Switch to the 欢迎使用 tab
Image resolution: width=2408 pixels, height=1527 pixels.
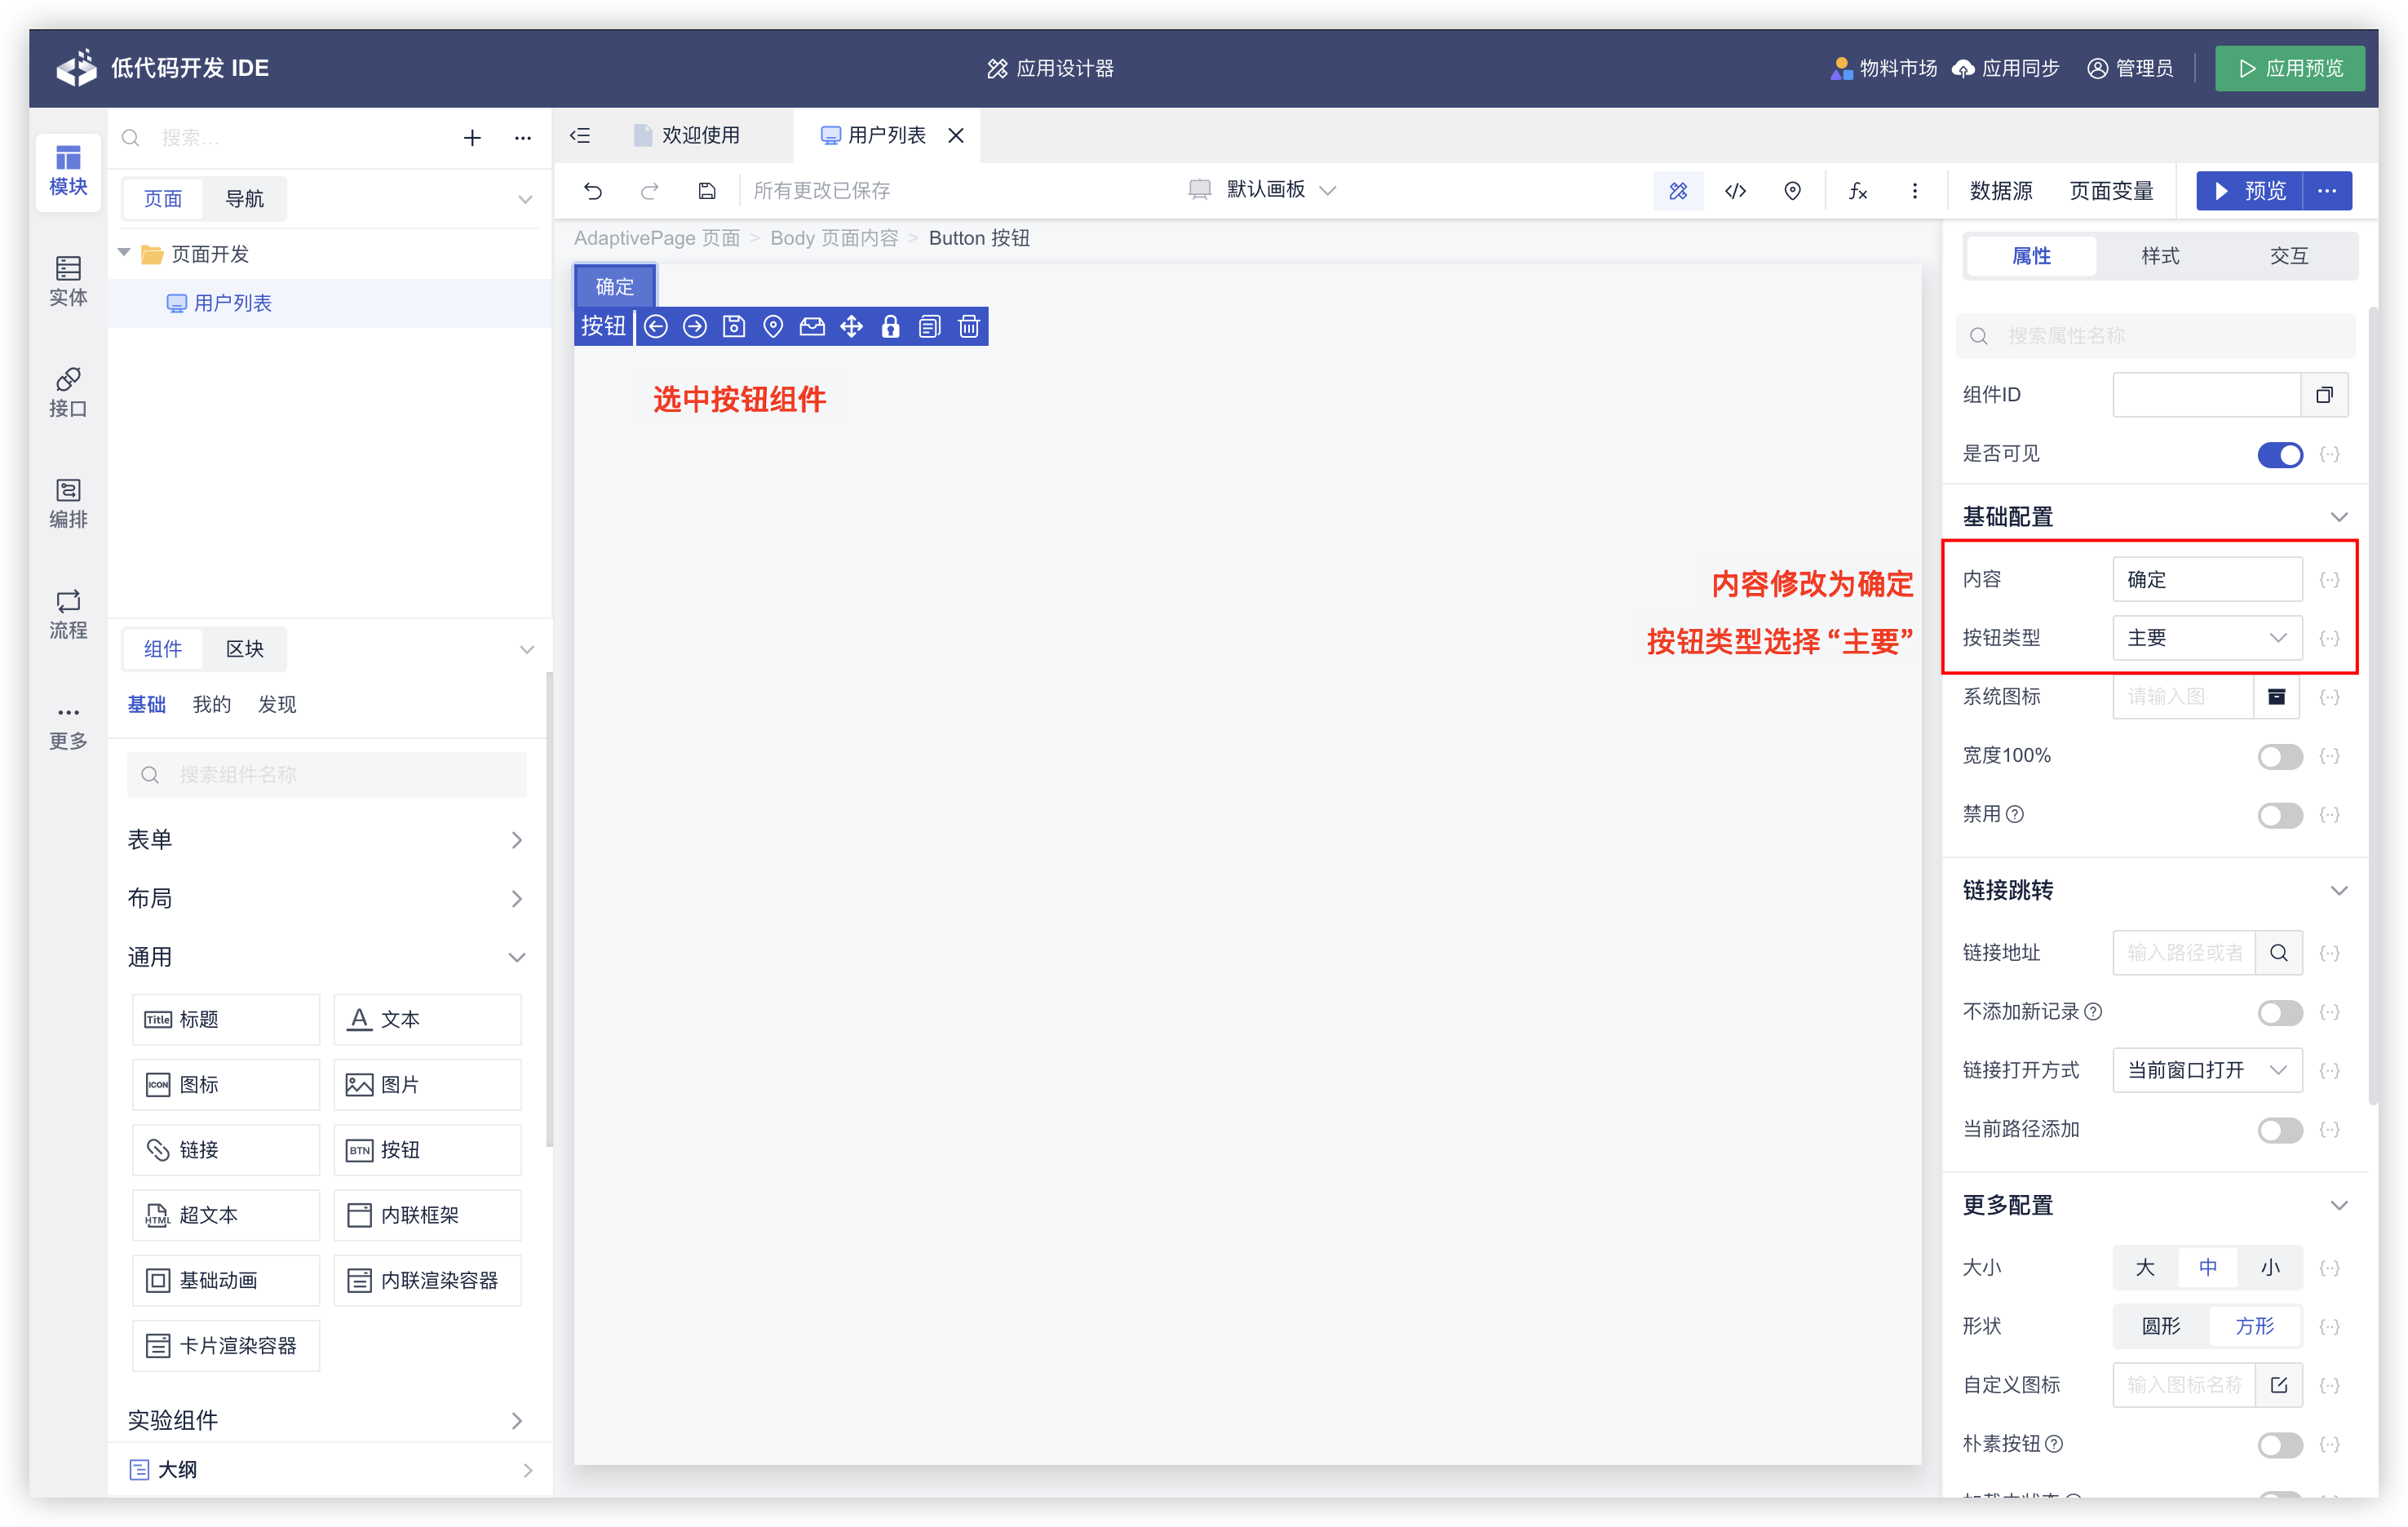[699, 135]
